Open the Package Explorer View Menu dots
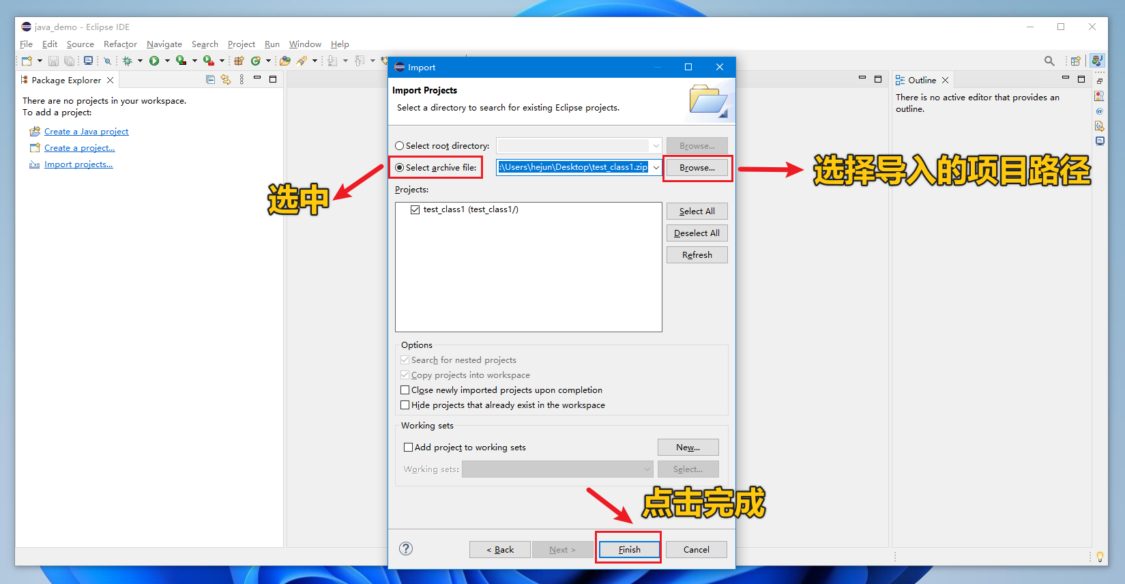The height and width of the screenshot is (584, 1125). click(242, 80)
